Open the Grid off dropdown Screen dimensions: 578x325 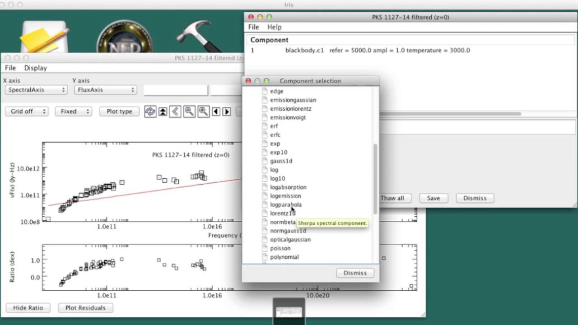point(27,111)
